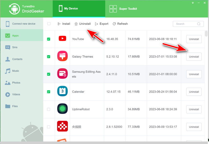The width and height of the screenshot is (209, 144).
Task: Click the Galaxy Themes app icon
Action: pyautogui.click(x=62, y=56)
